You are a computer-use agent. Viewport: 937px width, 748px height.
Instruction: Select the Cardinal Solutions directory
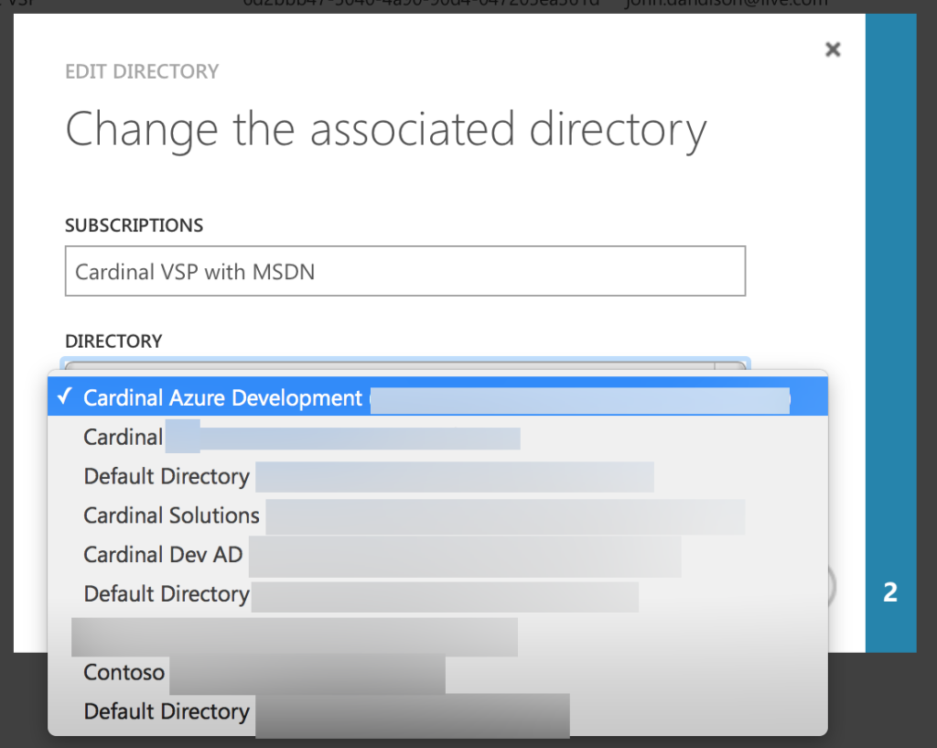point(437,515)
